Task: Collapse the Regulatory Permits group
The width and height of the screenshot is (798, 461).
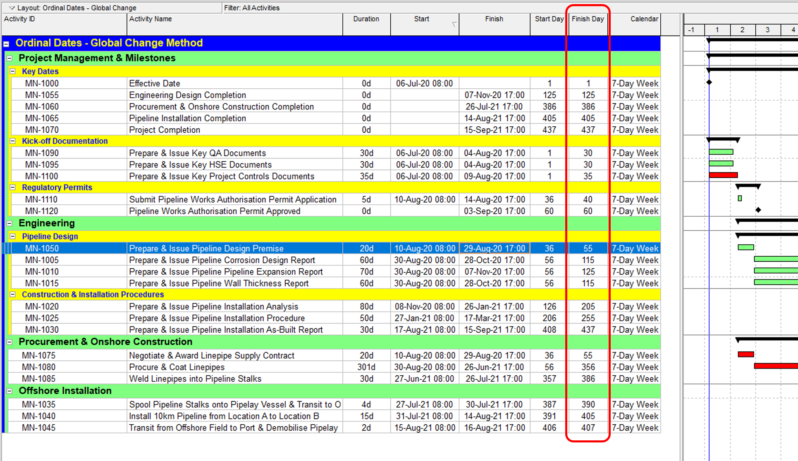Action: tap(13, 187)
